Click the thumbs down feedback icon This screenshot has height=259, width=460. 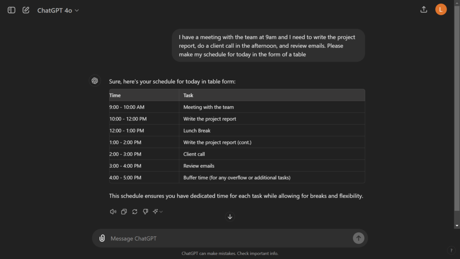[x=145, y=211]
